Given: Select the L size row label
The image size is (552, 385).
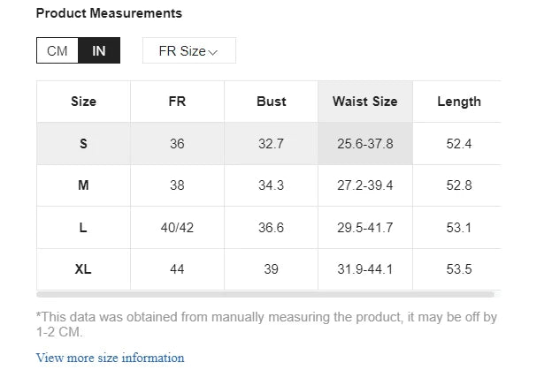Looking at the screenshot, I should pyautogui.click(x=83, y=228).
